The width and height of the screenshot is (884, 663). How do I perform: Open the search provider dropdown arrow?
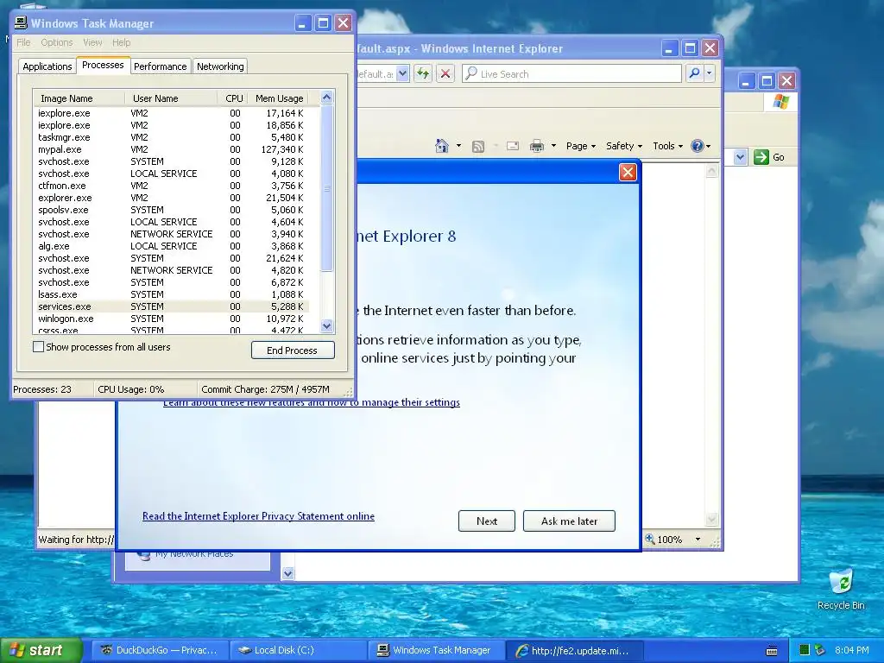click(710, 73)
